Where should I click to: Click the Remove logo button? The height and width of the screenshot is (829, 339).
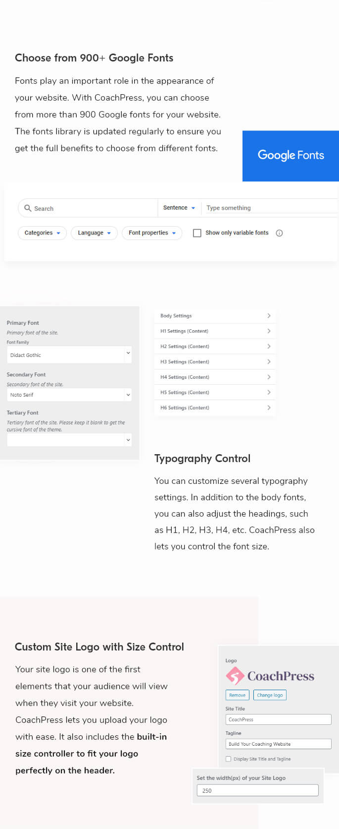tap(237, 695)
